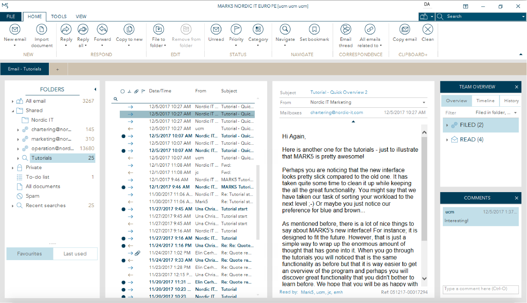Click the Clean clipboard icon
Screen dimensions: 527x303
428,29
